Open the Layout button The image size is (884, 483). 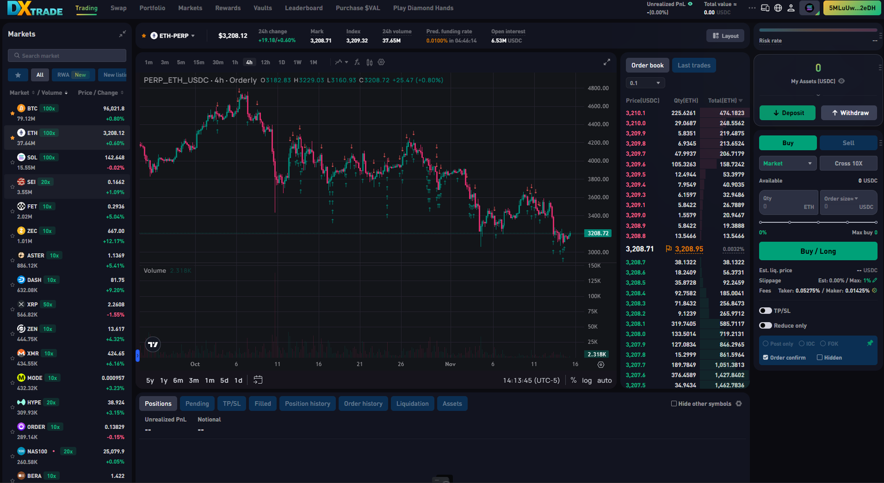pyautogui.click(x=725, y=36)
